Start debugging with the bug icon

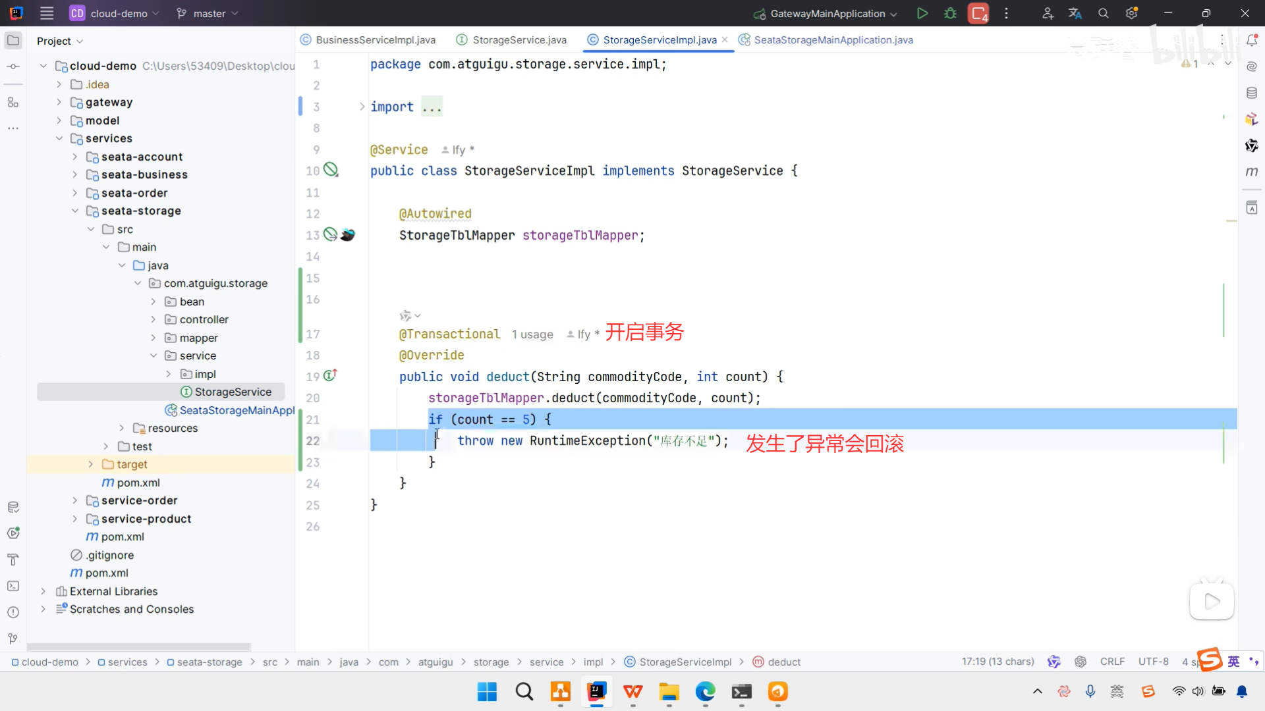point(950,13)
